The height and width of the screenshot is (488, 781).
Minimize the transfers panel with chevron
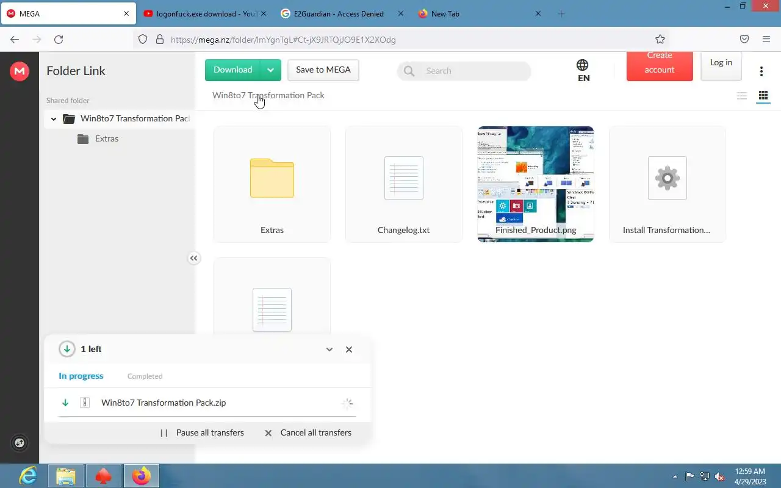click(329, 350)
